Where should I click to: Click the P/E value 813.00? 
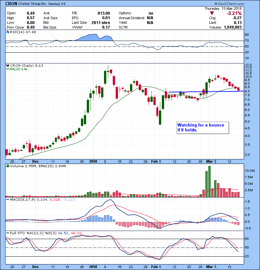pyautogui.click(x=104, y=13)
